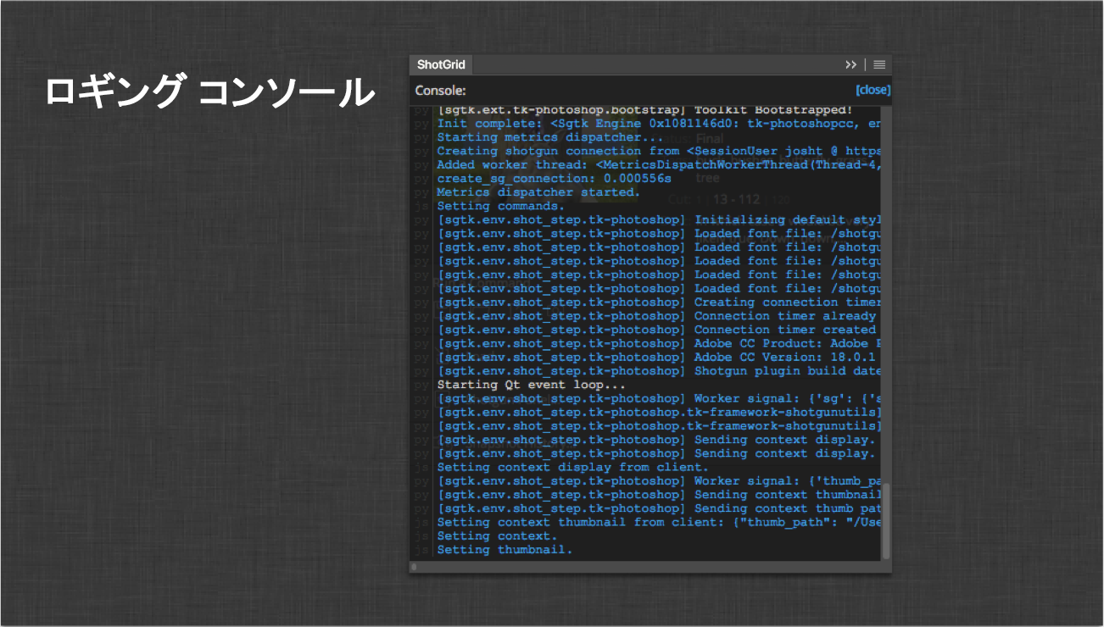Open the ShotGrid panel flyout menu icon
Viewport: 1104px width, 627px height.
[x=879, y=65]
